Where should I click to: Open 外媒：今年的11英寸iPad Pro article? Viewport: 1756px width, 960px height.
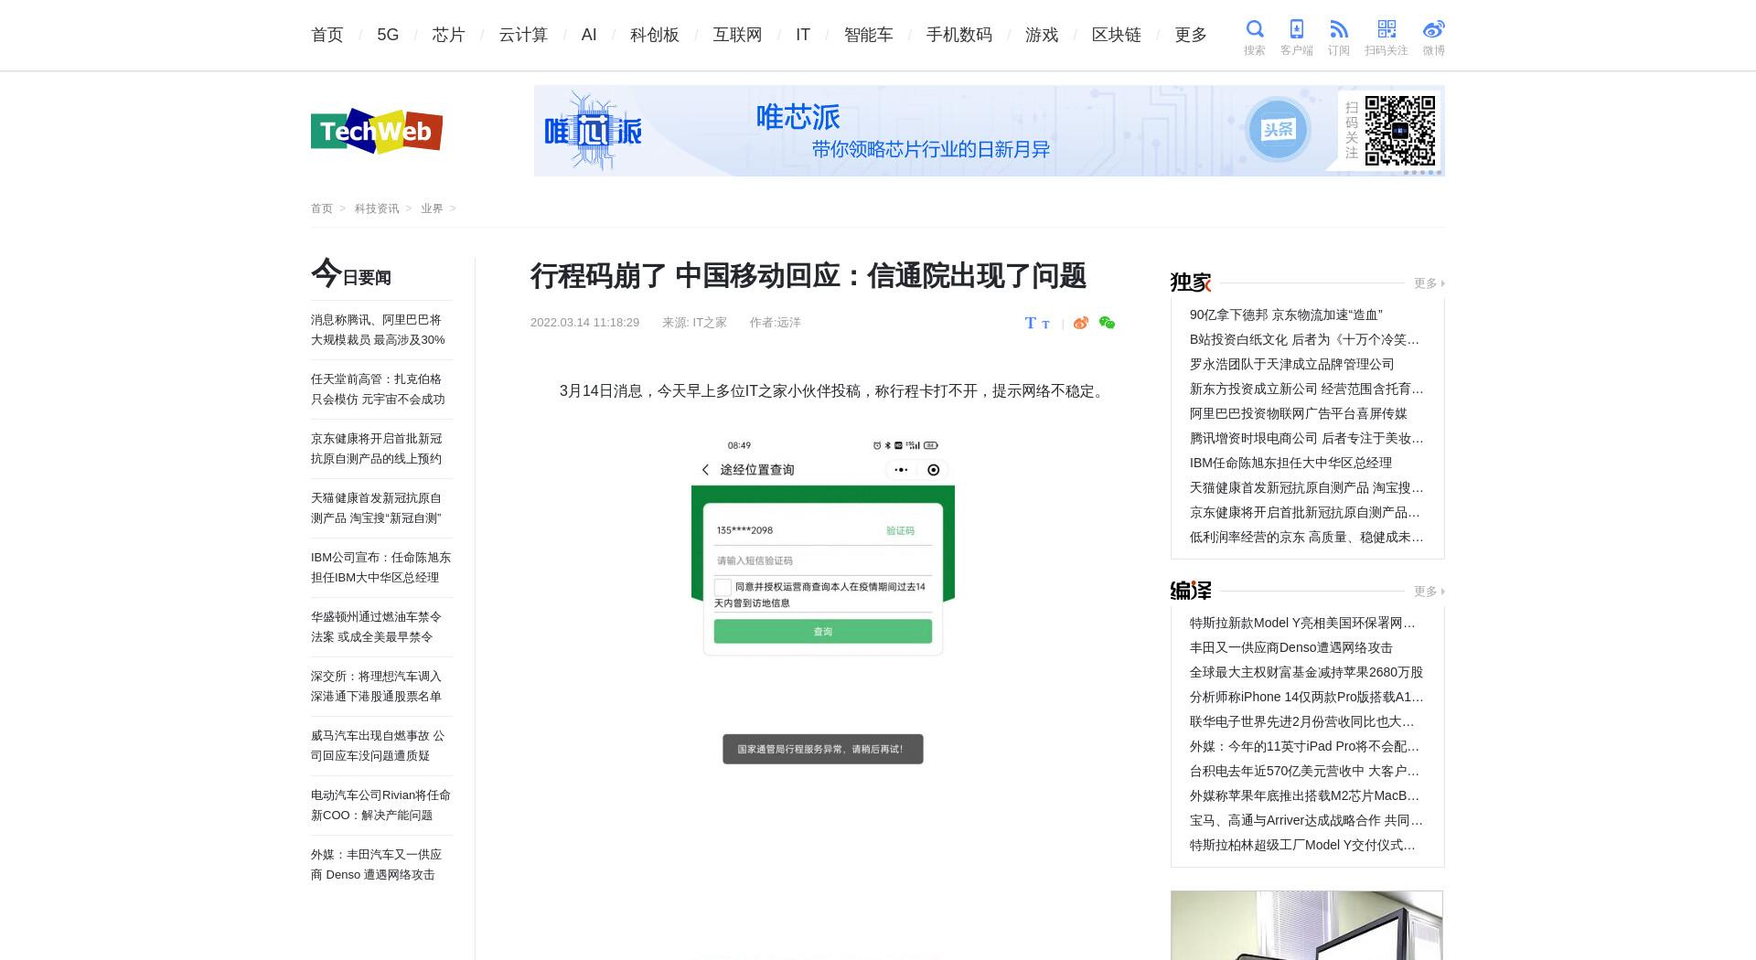click(x=1304, y=746)
